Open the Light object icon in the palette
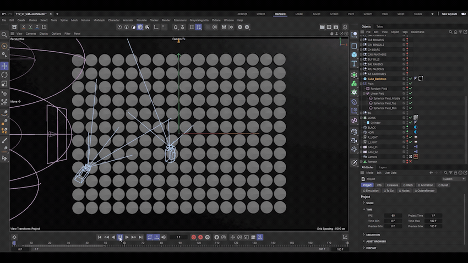Screen dimensions: 468x263 pos(354,149)
